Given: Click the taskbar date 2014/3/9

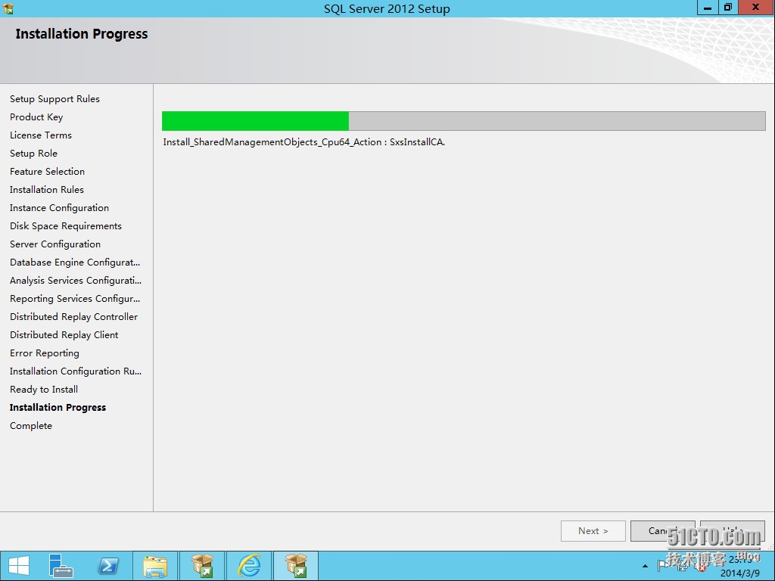Looking at the screenshot, I should [x=740, y=573].
